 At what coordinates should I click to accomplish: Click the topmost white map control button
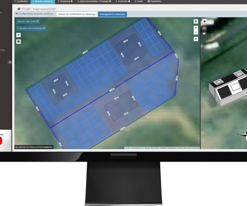(x=196, y=21)
